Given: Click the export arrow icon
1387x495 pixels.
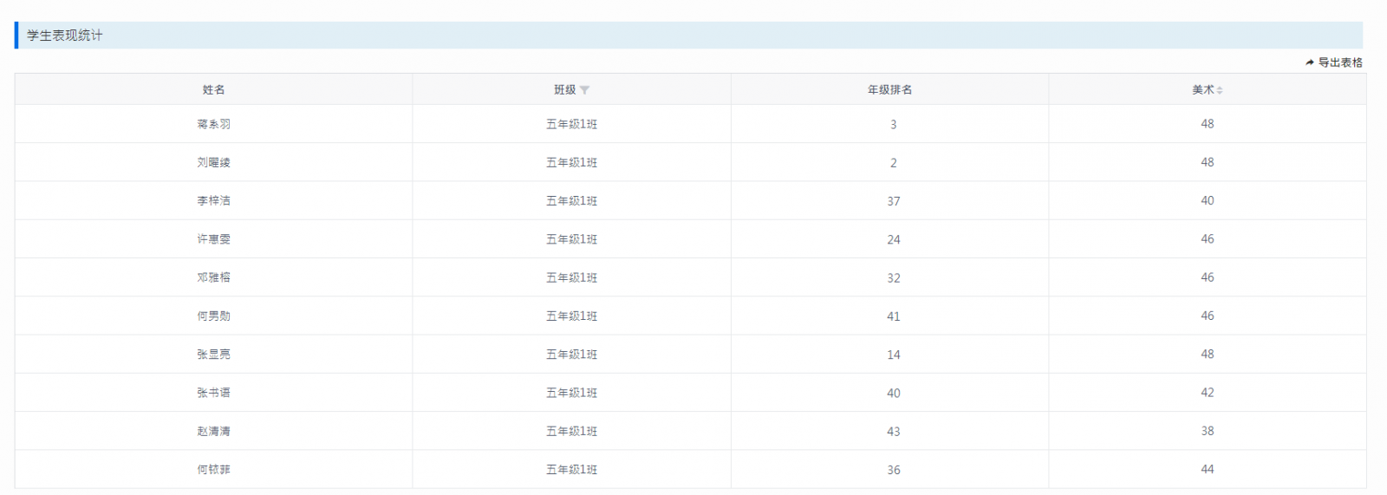Looking at the screenshot, I should (x=1309, y=62).
